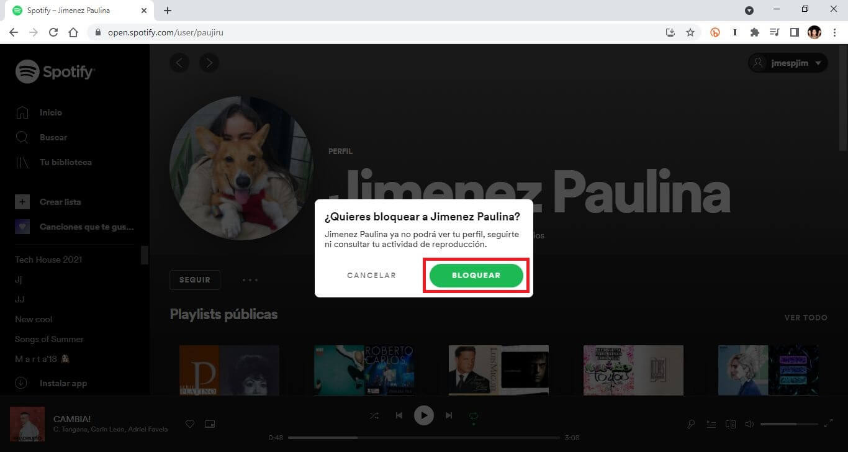Open VER TODO for public playlists
Screen dimensions: 848x452
tap(806, 317)
